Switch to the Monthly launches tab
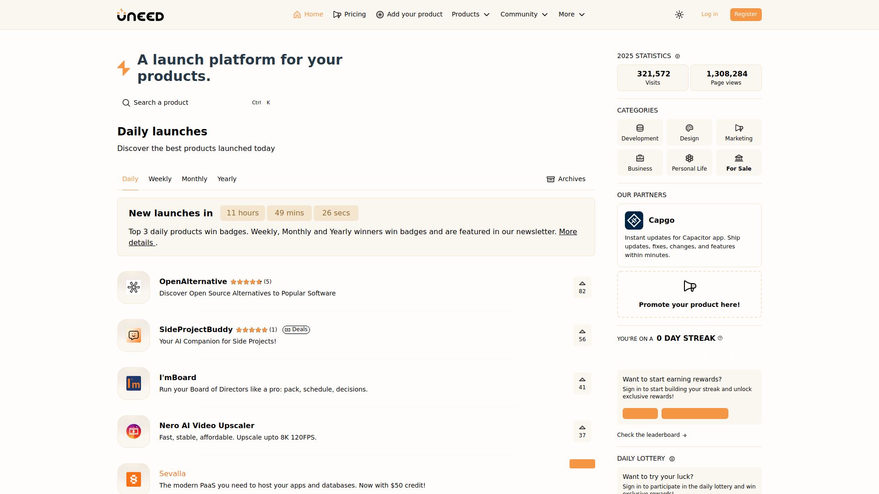 pos(194,179)
